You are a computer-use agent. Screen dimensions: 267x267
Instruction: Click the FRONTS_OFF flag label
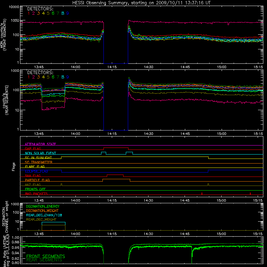(35, 189)
